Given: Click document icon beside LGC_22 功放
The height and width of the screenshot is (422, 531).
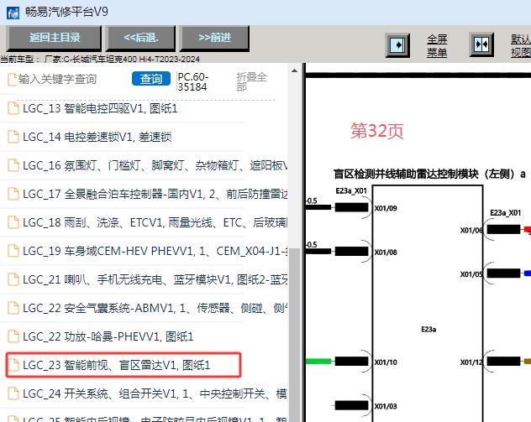Looking at the screenshot, I should 13,336.
